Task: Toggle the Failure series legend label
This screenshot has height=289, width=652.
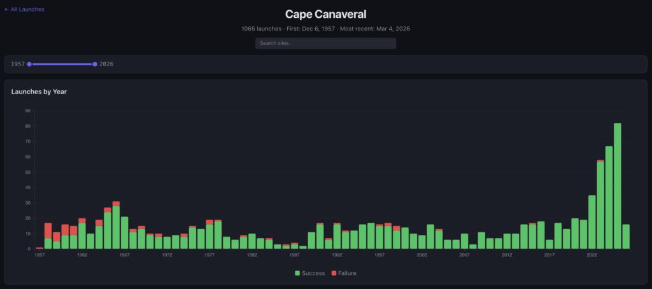Action: point(346,273)
